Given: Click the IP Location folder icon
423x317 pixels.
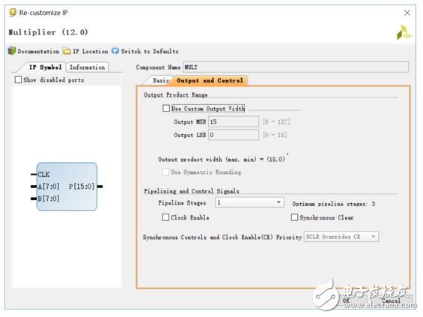Looking at the screenshot, I should coord(67,51).
